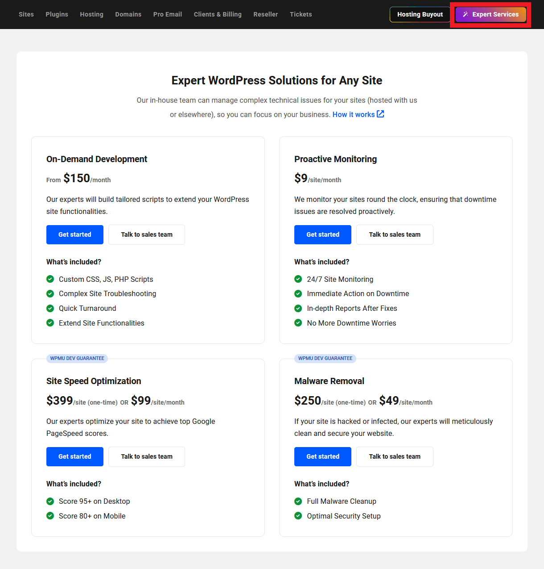544x569 pixels.
Task: Navigate to Domains
Action: coord(128,14)
